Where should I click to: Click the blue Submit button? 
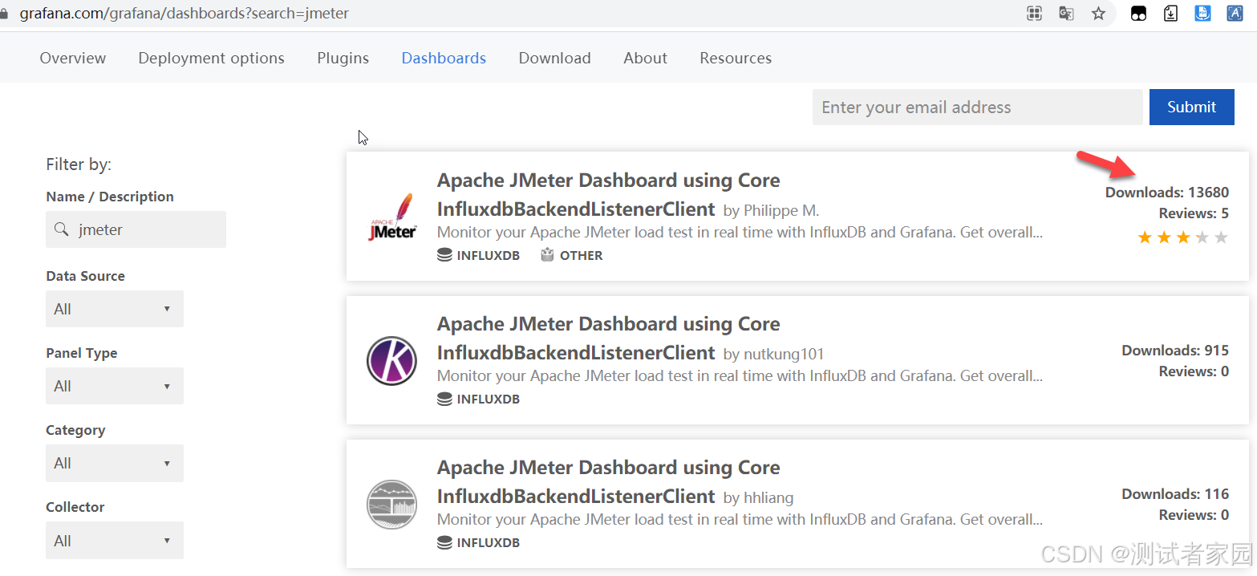tap(1192, 107)
